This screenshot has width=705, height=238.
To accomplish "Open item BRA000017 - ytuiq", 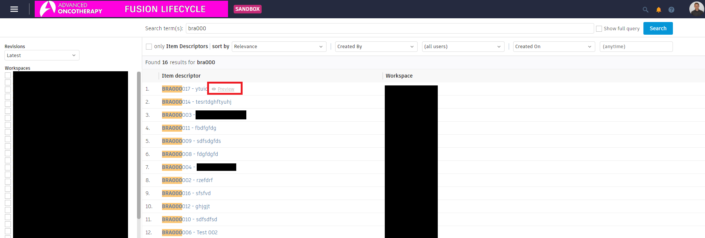I will pos(184,89).
